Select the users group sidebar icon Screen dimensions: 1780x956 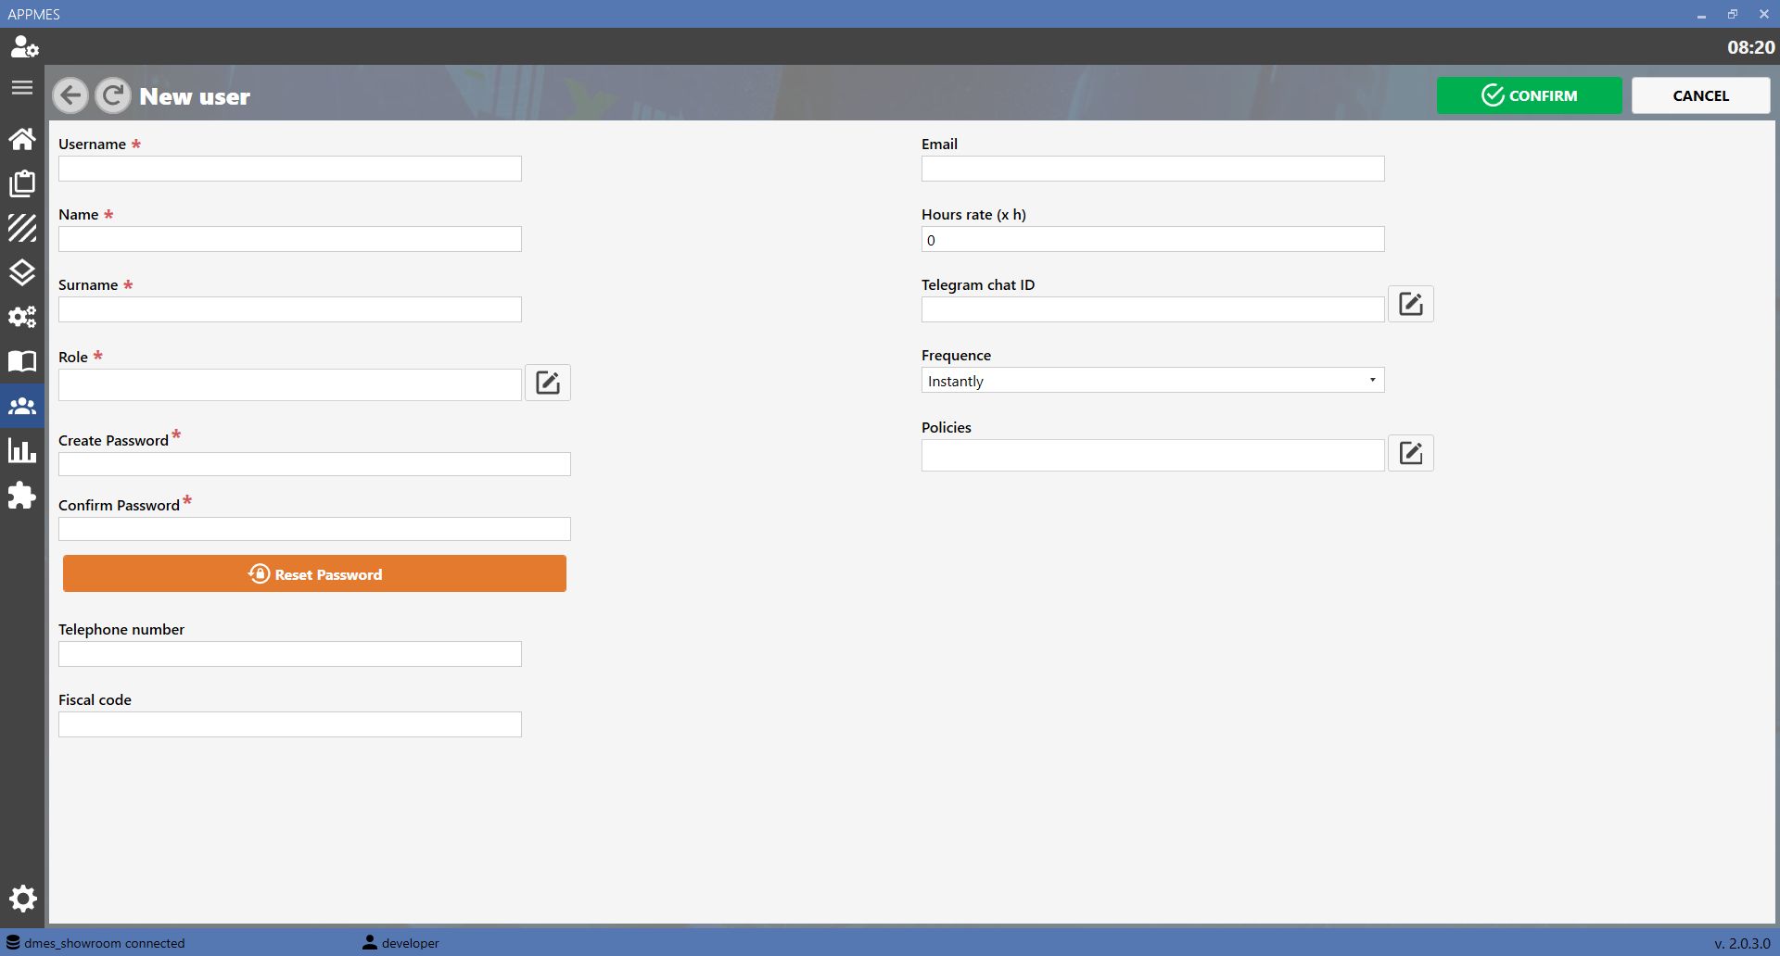click(x=22, y=406)
